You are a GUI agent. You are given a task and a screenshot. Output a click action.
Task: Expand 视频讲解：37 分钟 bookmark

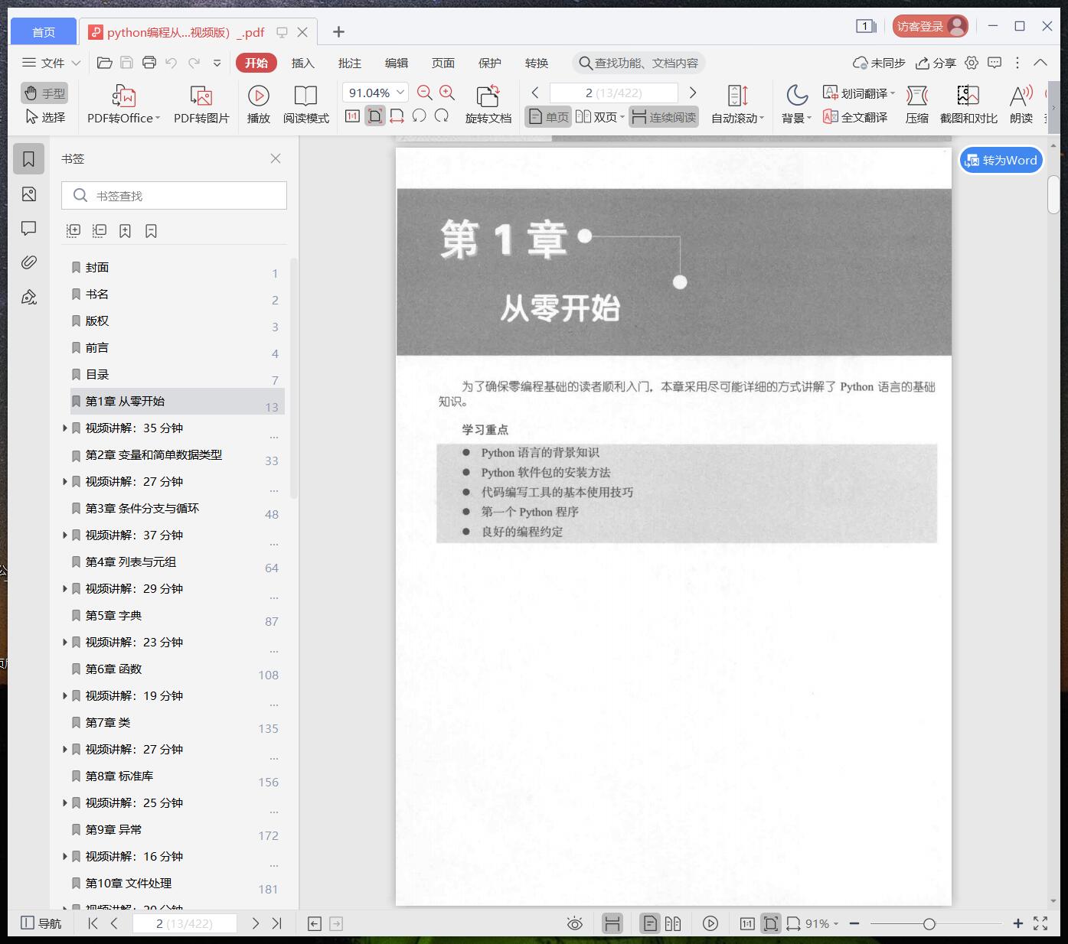pyautogui.click(x=64, y=535)
